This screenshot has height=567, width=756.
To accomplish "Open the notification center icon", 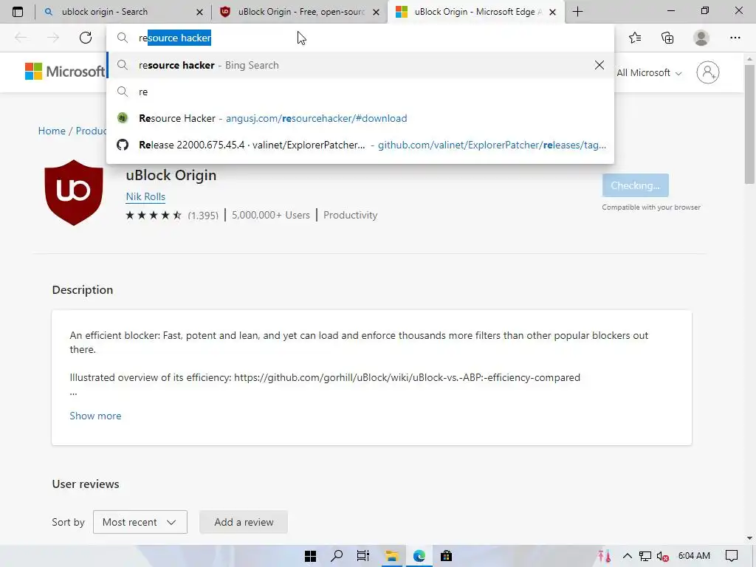I will click(x=732, y=556).
